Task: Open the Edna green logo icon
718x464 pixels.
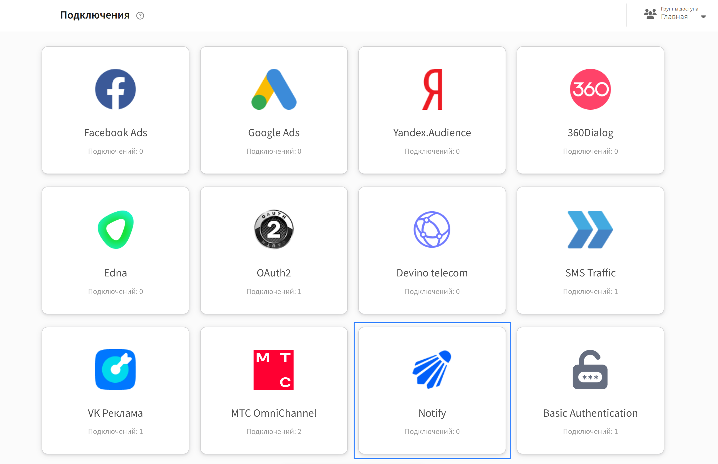Action: [115, 230]
